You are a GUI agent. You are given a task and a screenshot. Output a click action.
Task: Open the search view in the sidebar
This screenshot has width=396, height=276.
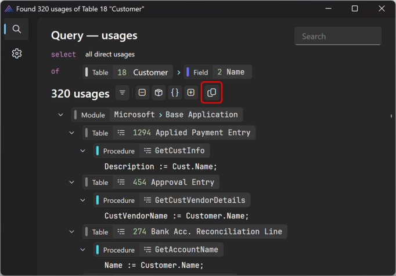(x=17, y=29)
